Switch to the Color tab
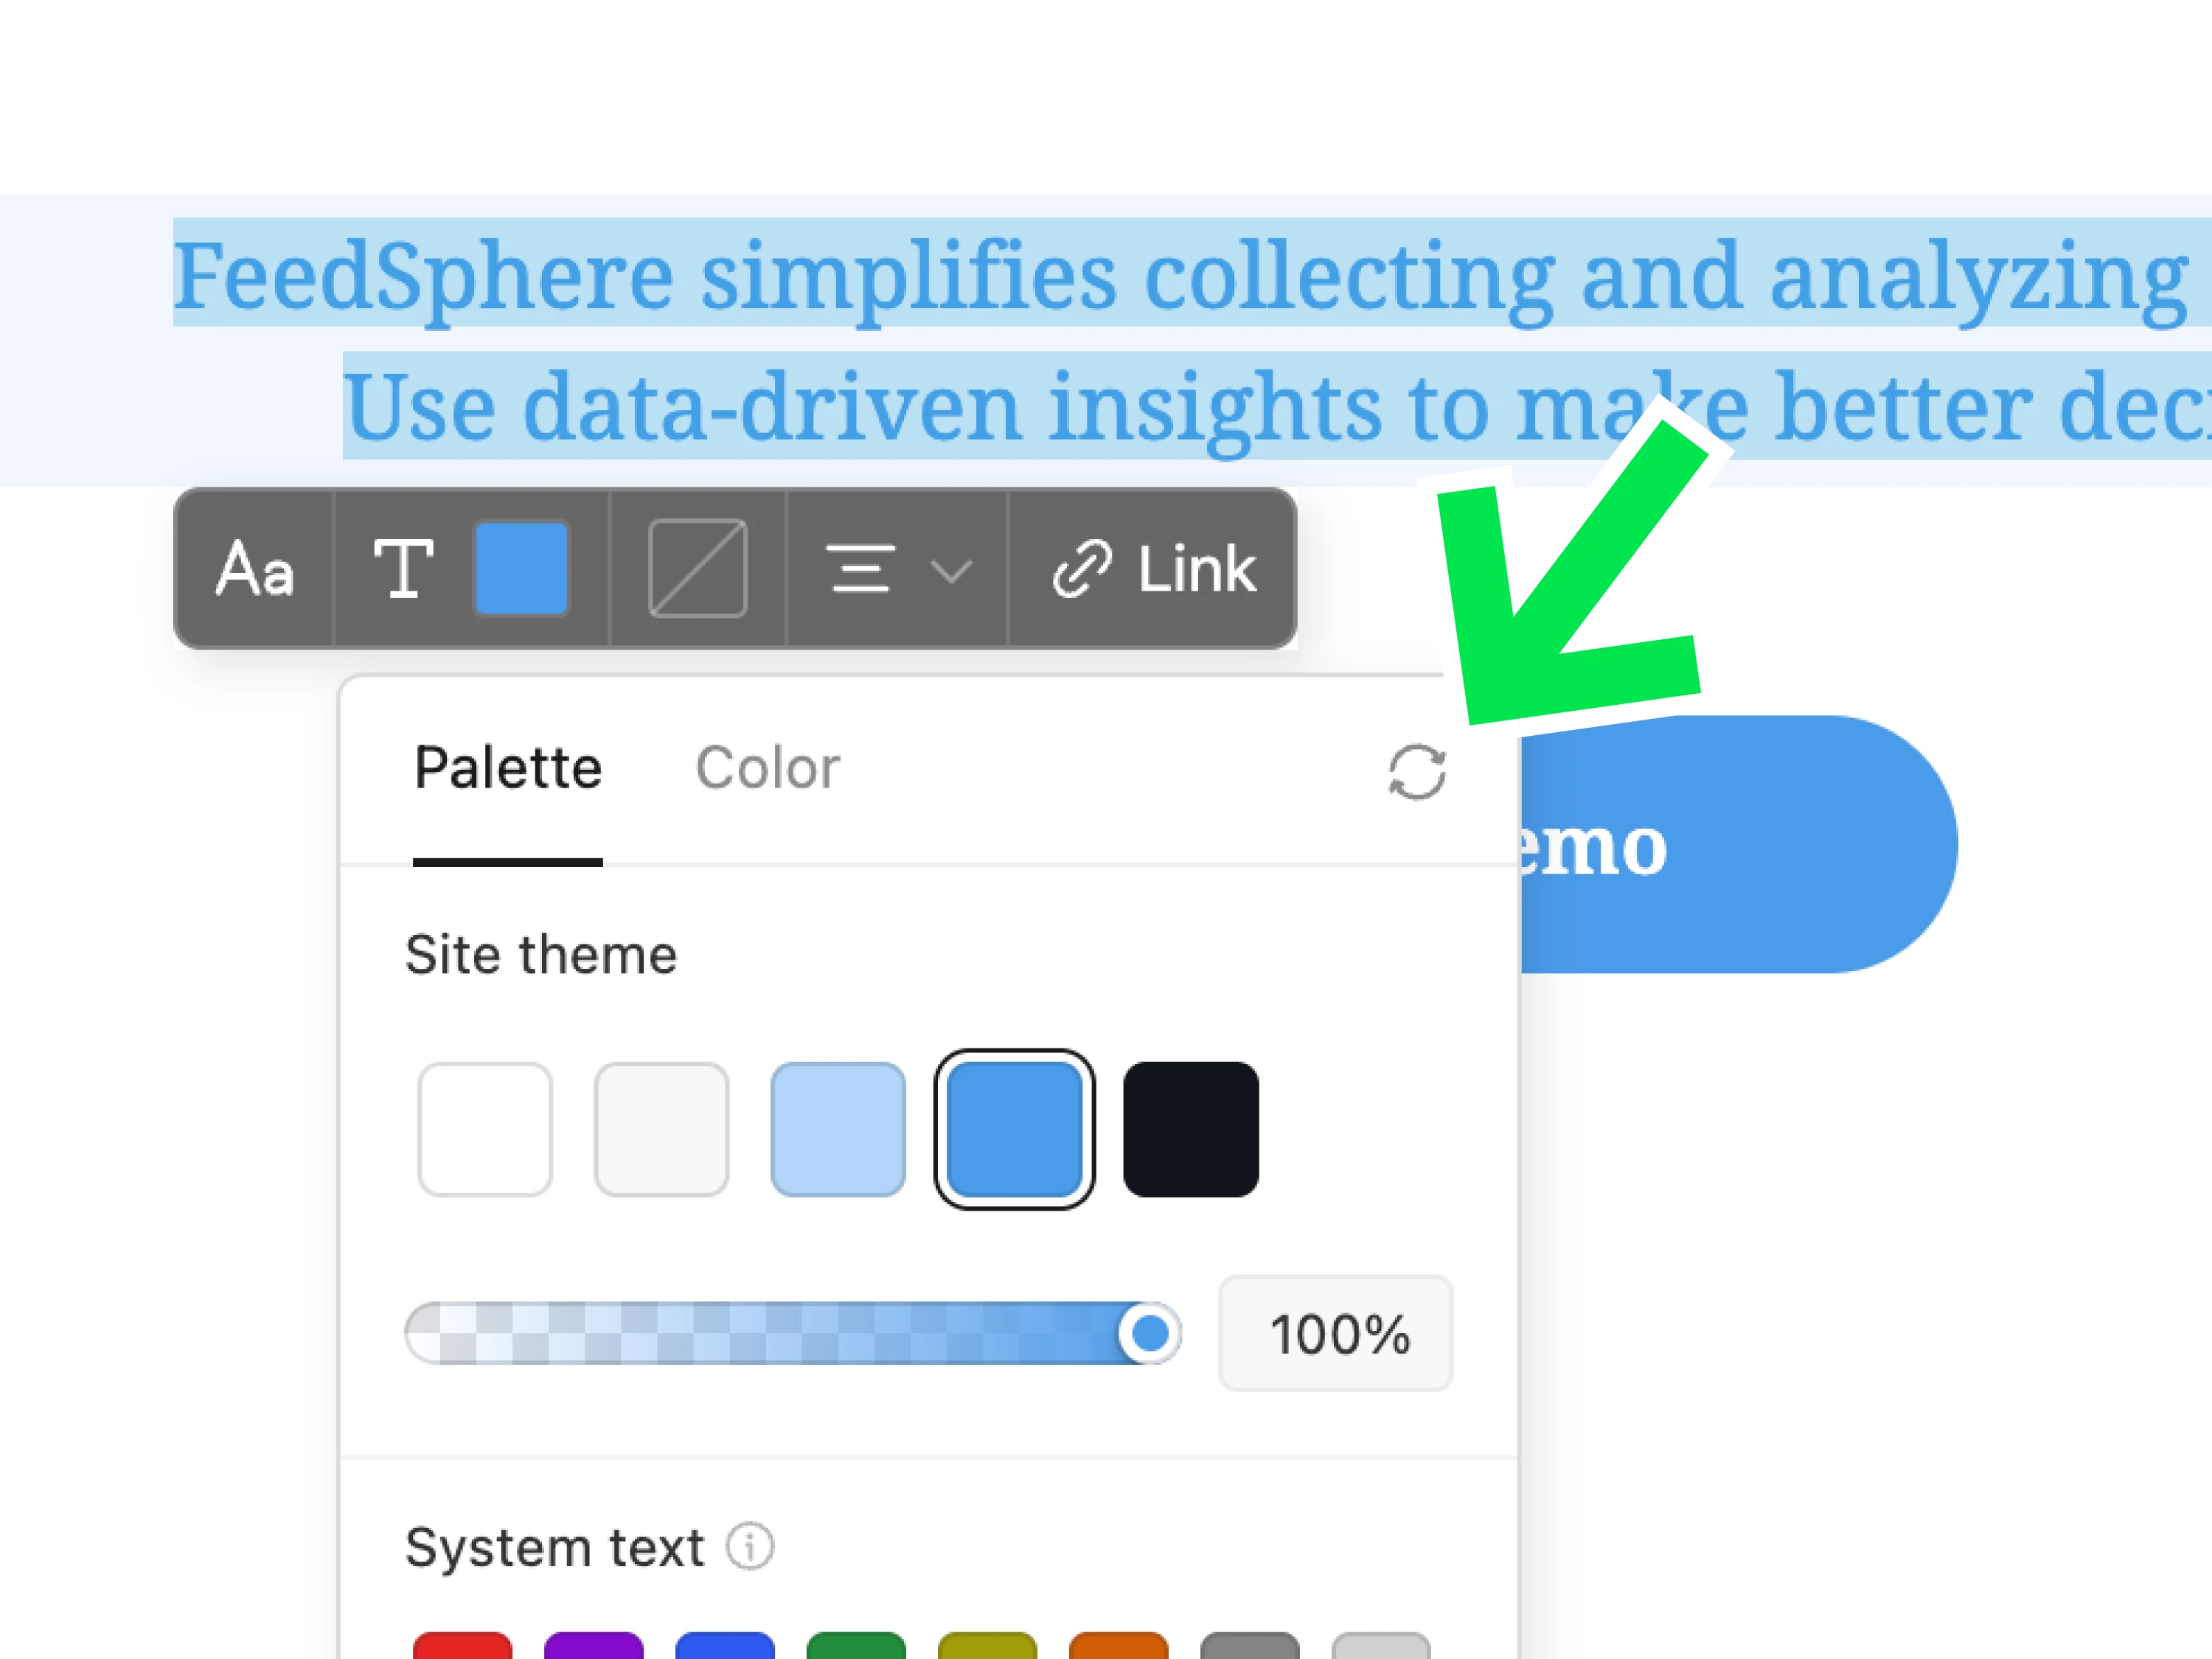This screenshot has width=2212, height=1659. [x=767, y=769]
